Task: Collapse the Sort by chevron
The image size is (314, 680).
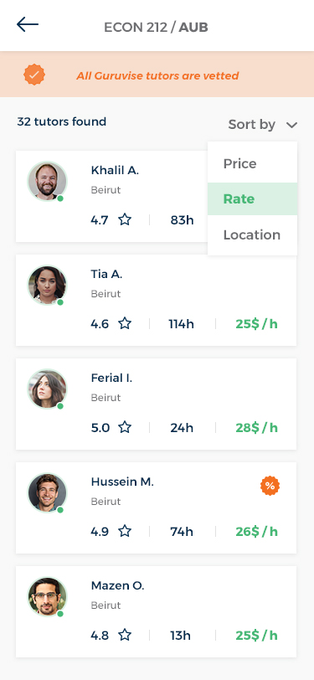Action: (292, 126)
